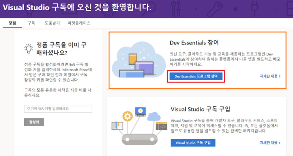Click the small cloud icon in subscription illustration
Viewport: 293px width, 156px height.
[154, 117]
